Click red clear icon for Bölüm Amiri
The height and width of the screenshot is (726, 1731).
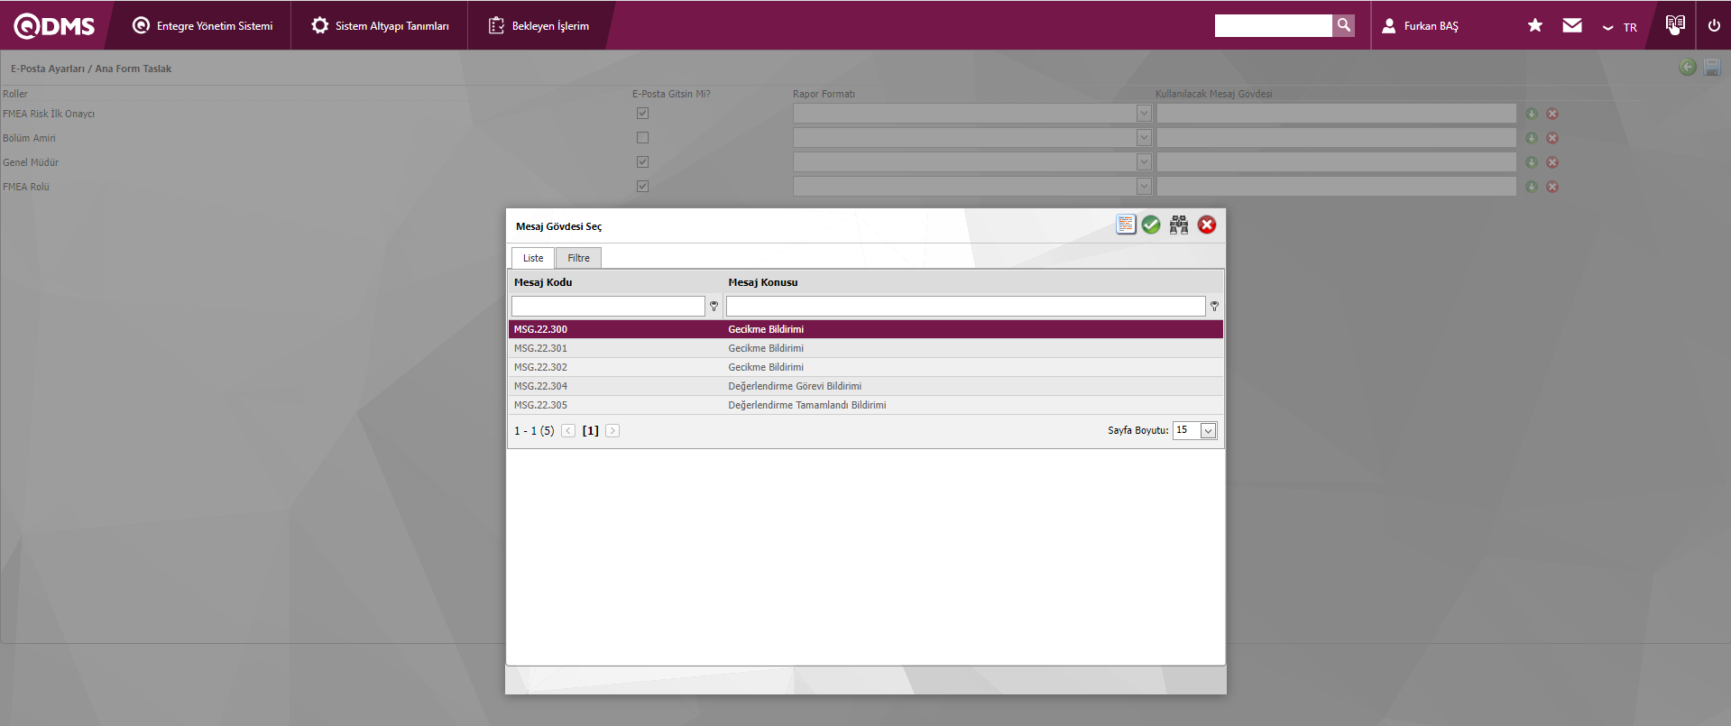(1552, 138)
